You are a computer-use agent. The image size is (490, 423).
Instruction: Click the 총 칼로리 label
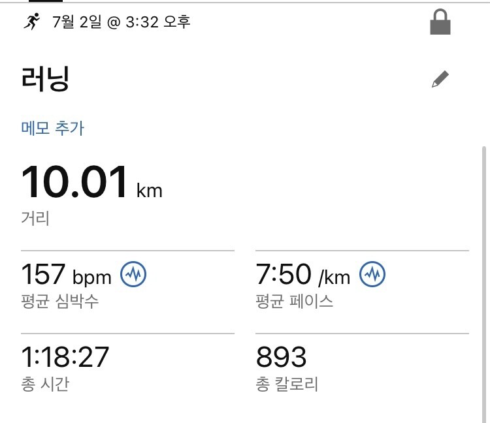[x=287, y=384]
